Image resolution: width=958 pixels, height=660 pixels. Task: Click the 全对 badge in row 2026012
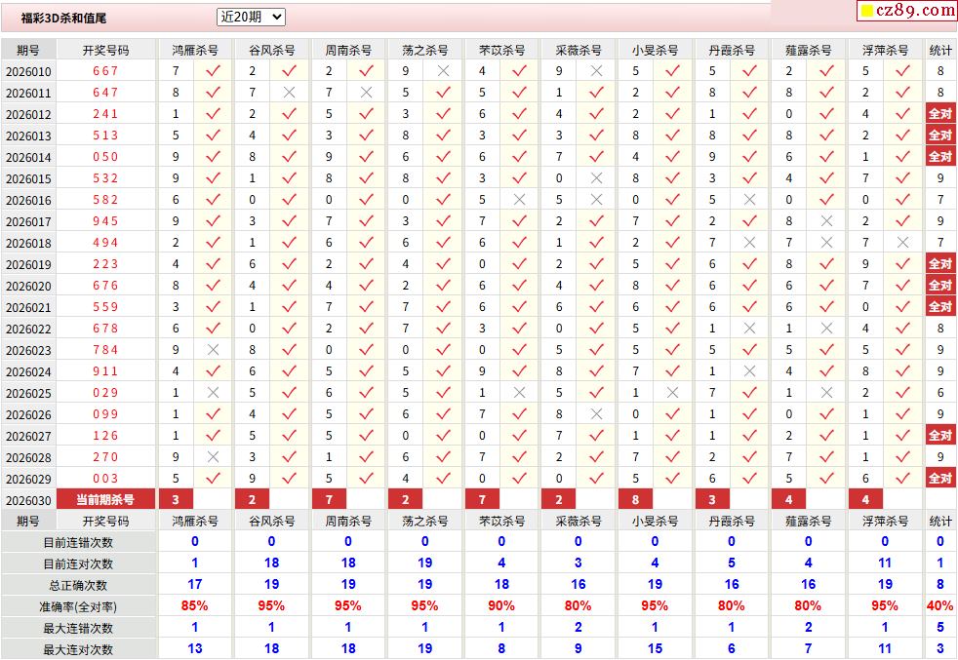click(x=939, y=114)
